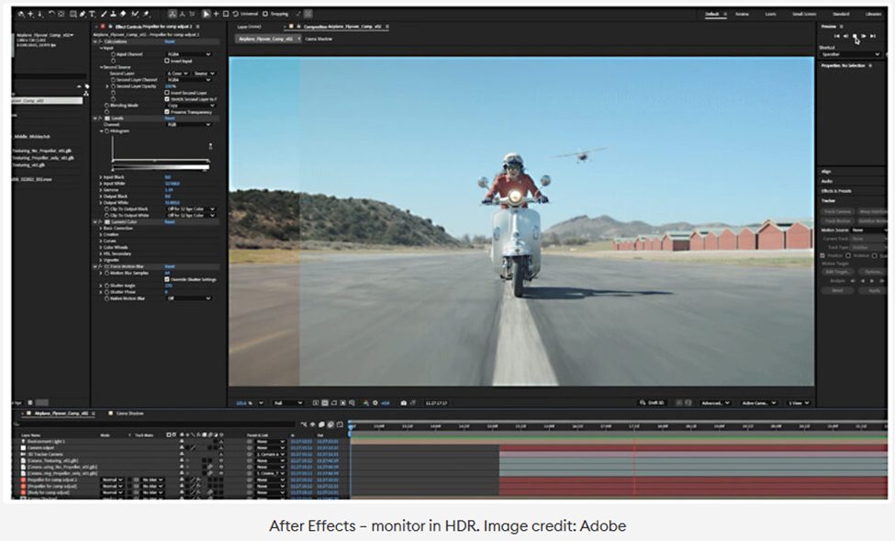Screen dimensions: 895x541
Task: Take a snapshot with camera icon
Action: click(x=404, y=402)
